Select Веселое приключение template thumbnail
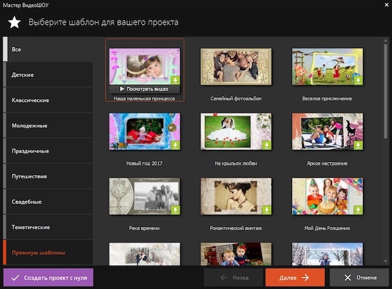This screenshot has width=392, height=289. pyautogui.click(x=328, y=66)
